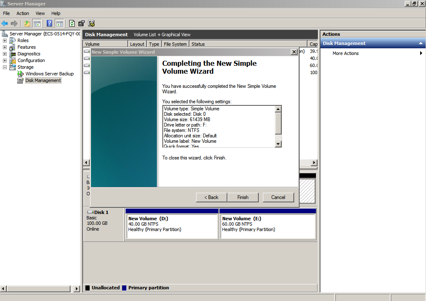This screenshot has height=301, width=426.
Task: Click the Server Manager root node icon
Action: pos(5,34)
